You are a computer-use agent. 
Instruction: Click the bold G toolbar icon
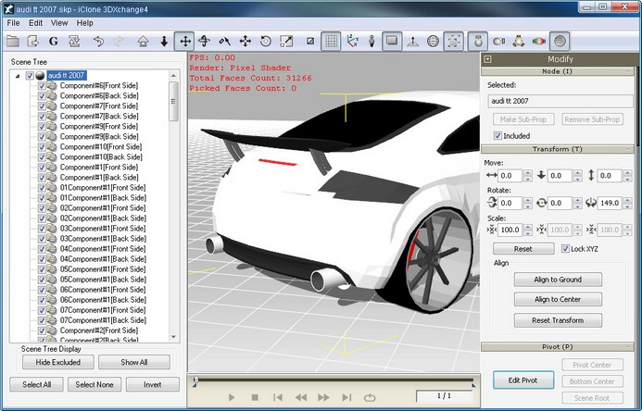click(53, 41)
